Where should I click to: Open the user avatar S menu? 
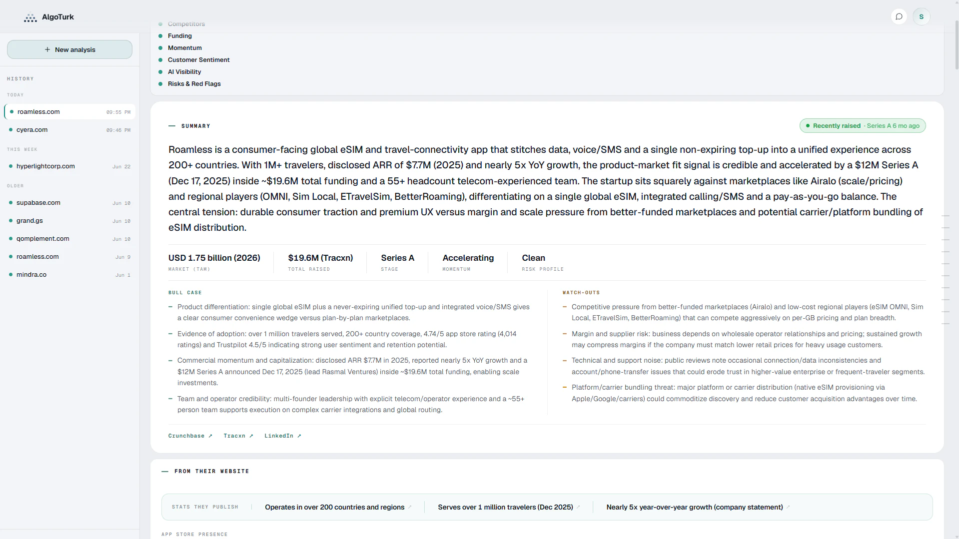(x=921, y=16)
